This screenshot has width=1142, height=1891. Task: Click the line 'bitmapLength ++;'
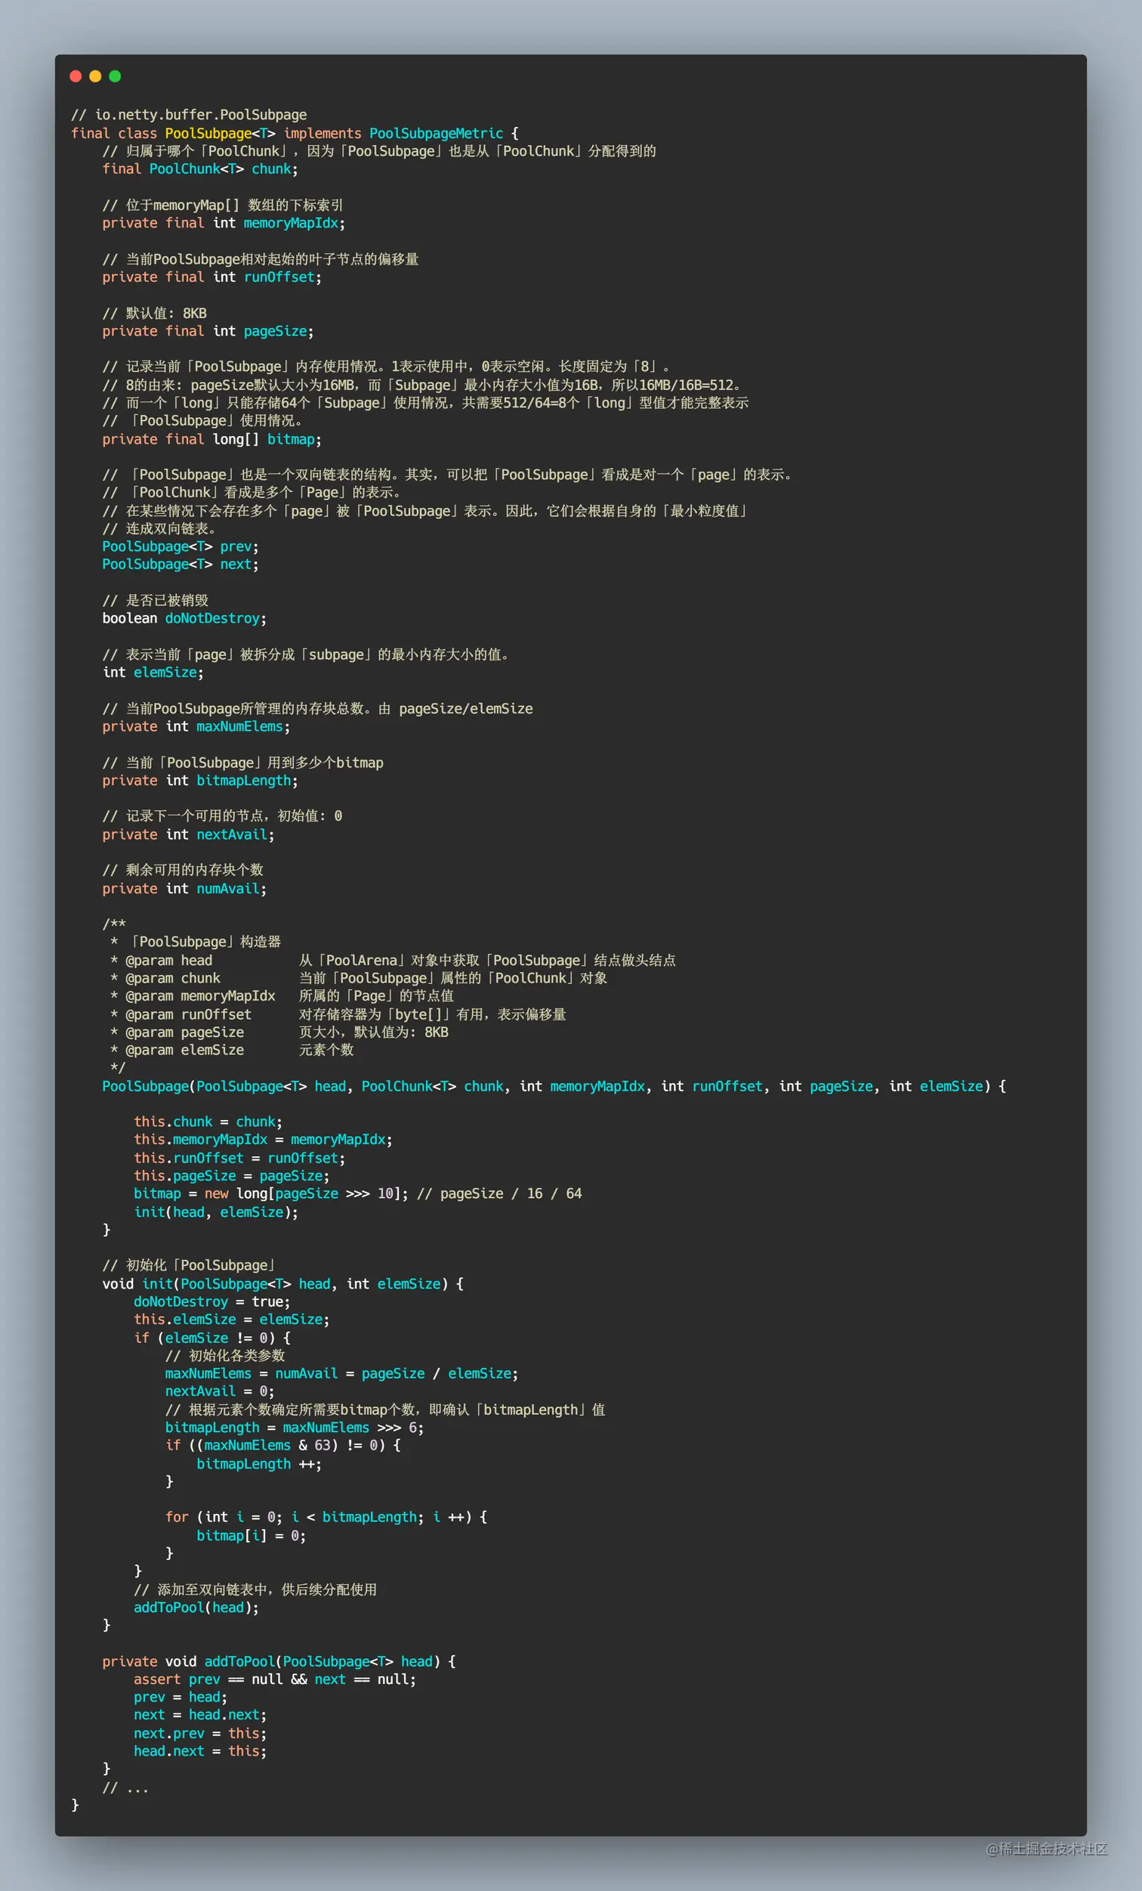click(259, 1463)
